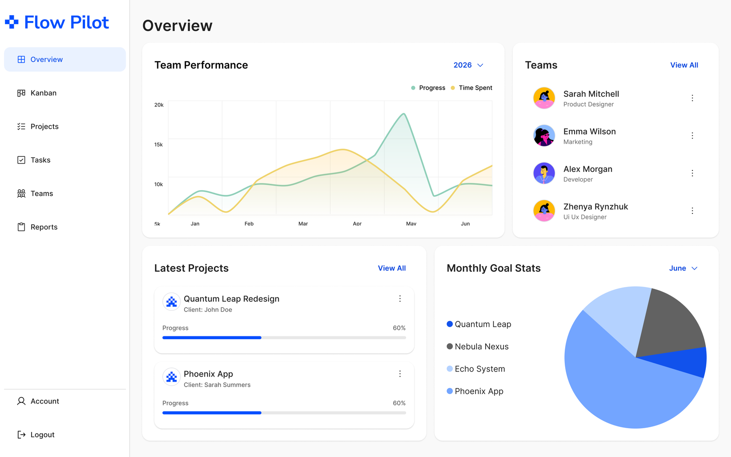Open options menu for Alex Morgan

692,173
